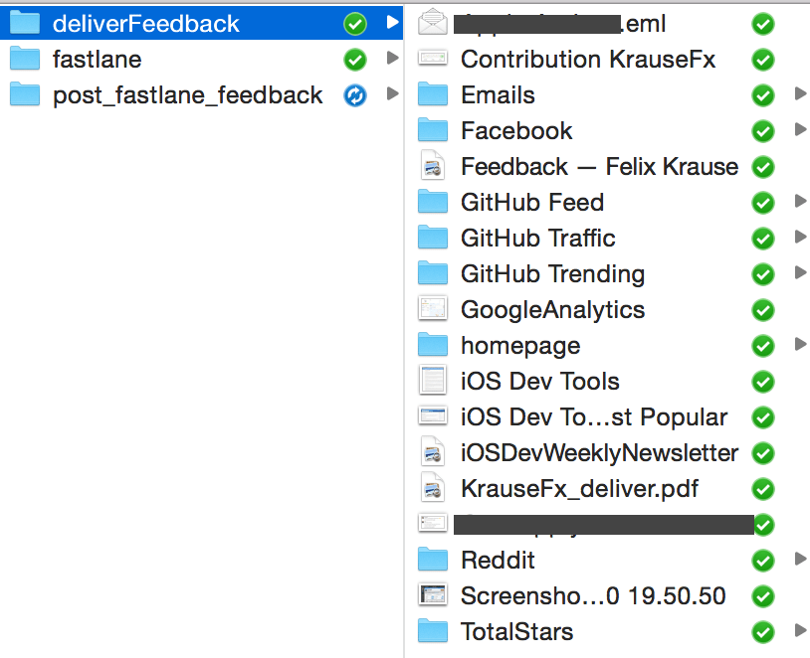Select the "Emails" folder name

[x=498, y=95]
